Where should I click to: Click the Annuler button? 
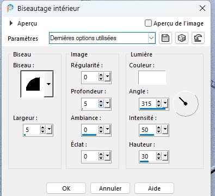coord(110,188)
